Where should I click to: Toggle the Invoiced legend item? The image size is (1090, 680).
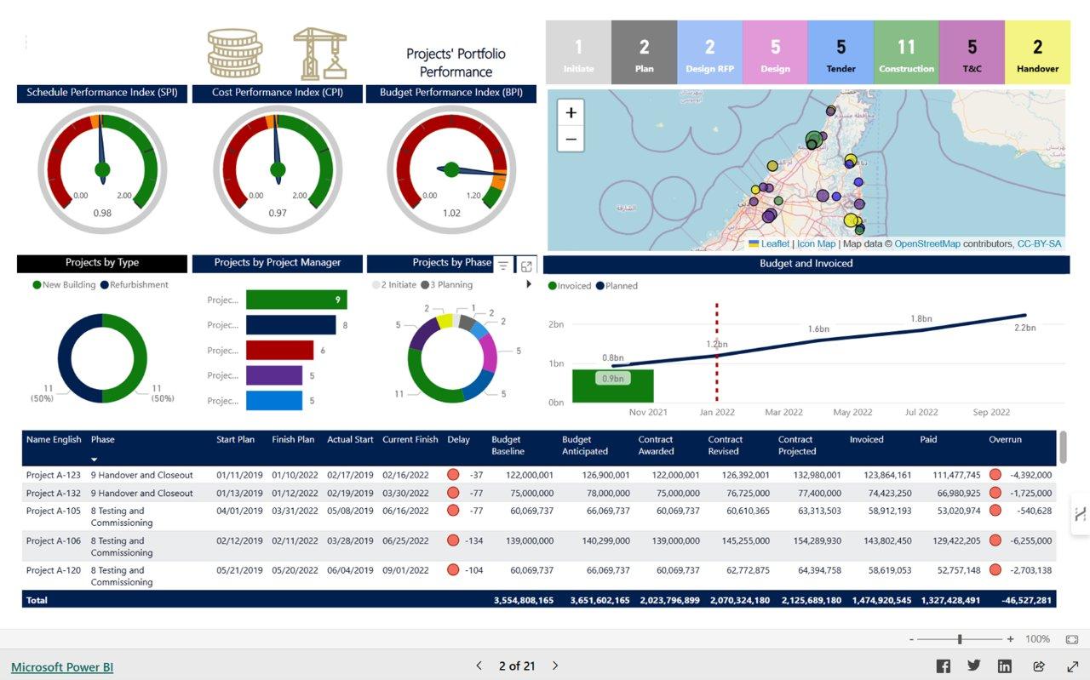[570, 286]
